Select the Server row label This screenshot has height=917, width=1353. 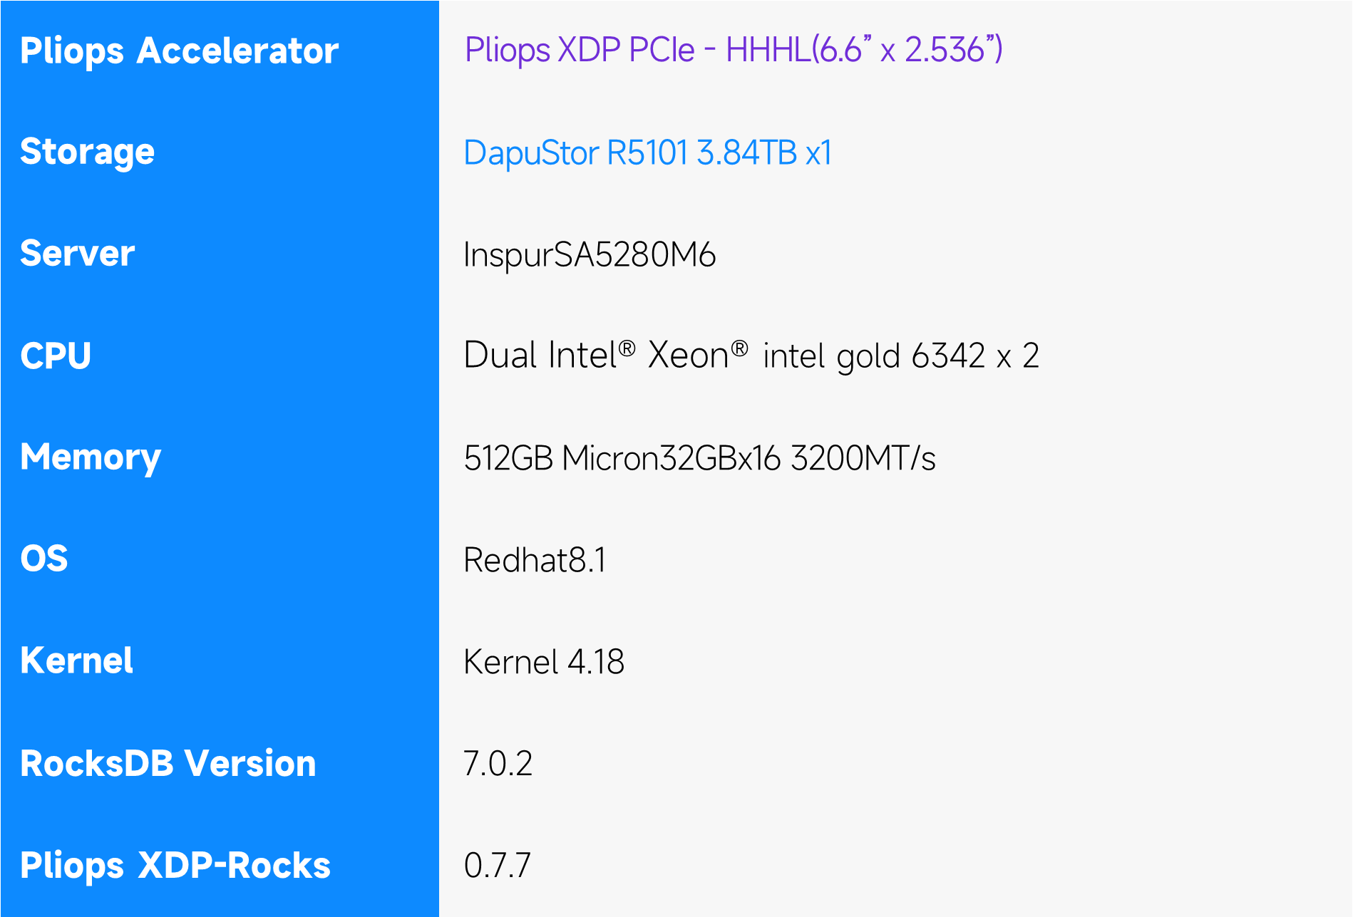[x=77, y=254]
